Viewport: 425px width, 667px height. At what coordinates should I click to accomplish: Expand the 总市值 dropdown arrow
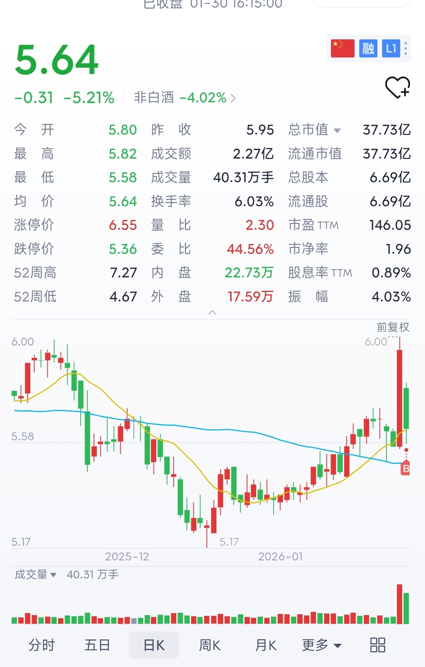tap(337, 130)
